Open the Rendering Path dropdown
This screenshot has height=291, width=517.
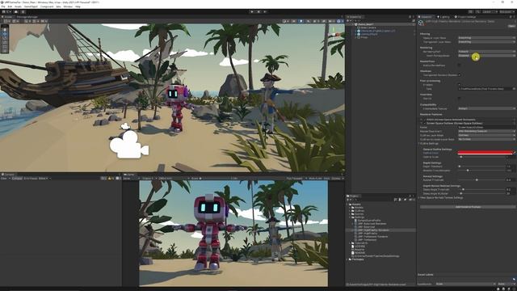pos(486,52)
